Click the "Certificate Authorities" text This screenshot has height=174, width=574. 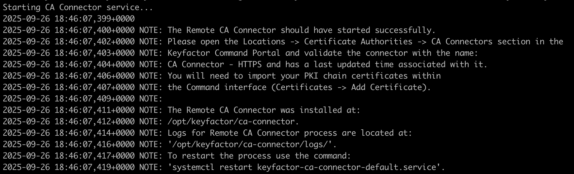point(358,42)
